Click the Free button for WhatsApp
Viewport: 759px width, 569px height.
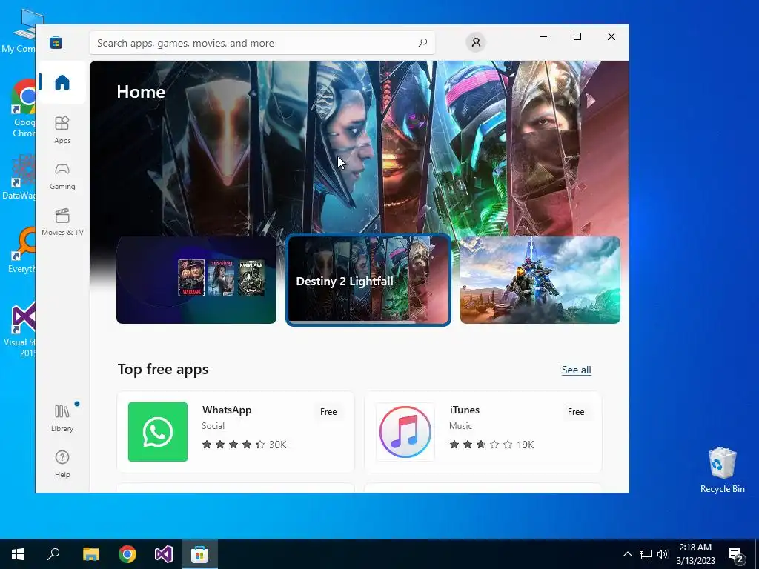coord(328,412)
